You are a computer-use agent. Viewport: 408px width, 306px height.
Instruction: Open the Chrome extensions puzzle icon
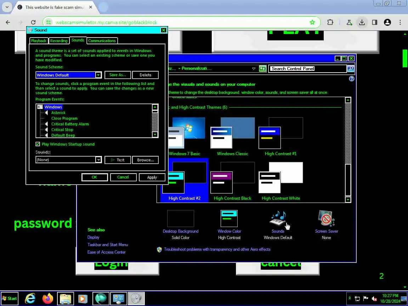(330, 22)
